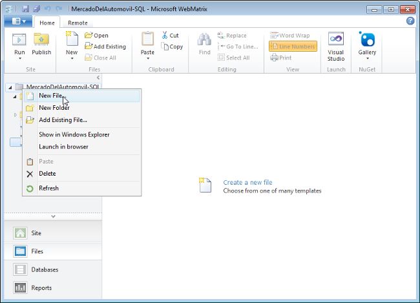Click Select All in Editing group
Screen dimensions: 420x303
click(x=233, y=57)
